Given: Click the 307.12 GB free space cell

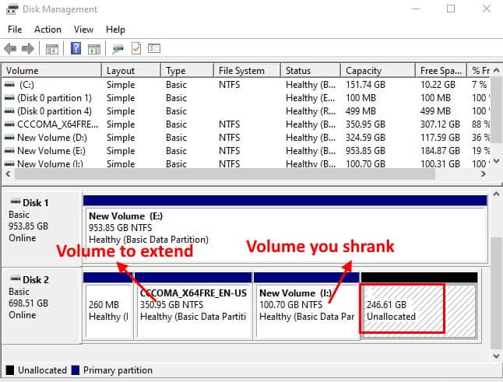Looking at the screenshot, I should pyautogui.click(x=440, y=124).
